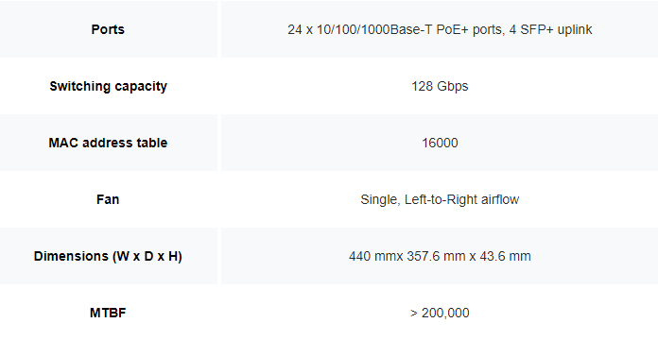The image size is (658, 340).
Task: Click the MAC address table label
Action: tap(108, 143)
